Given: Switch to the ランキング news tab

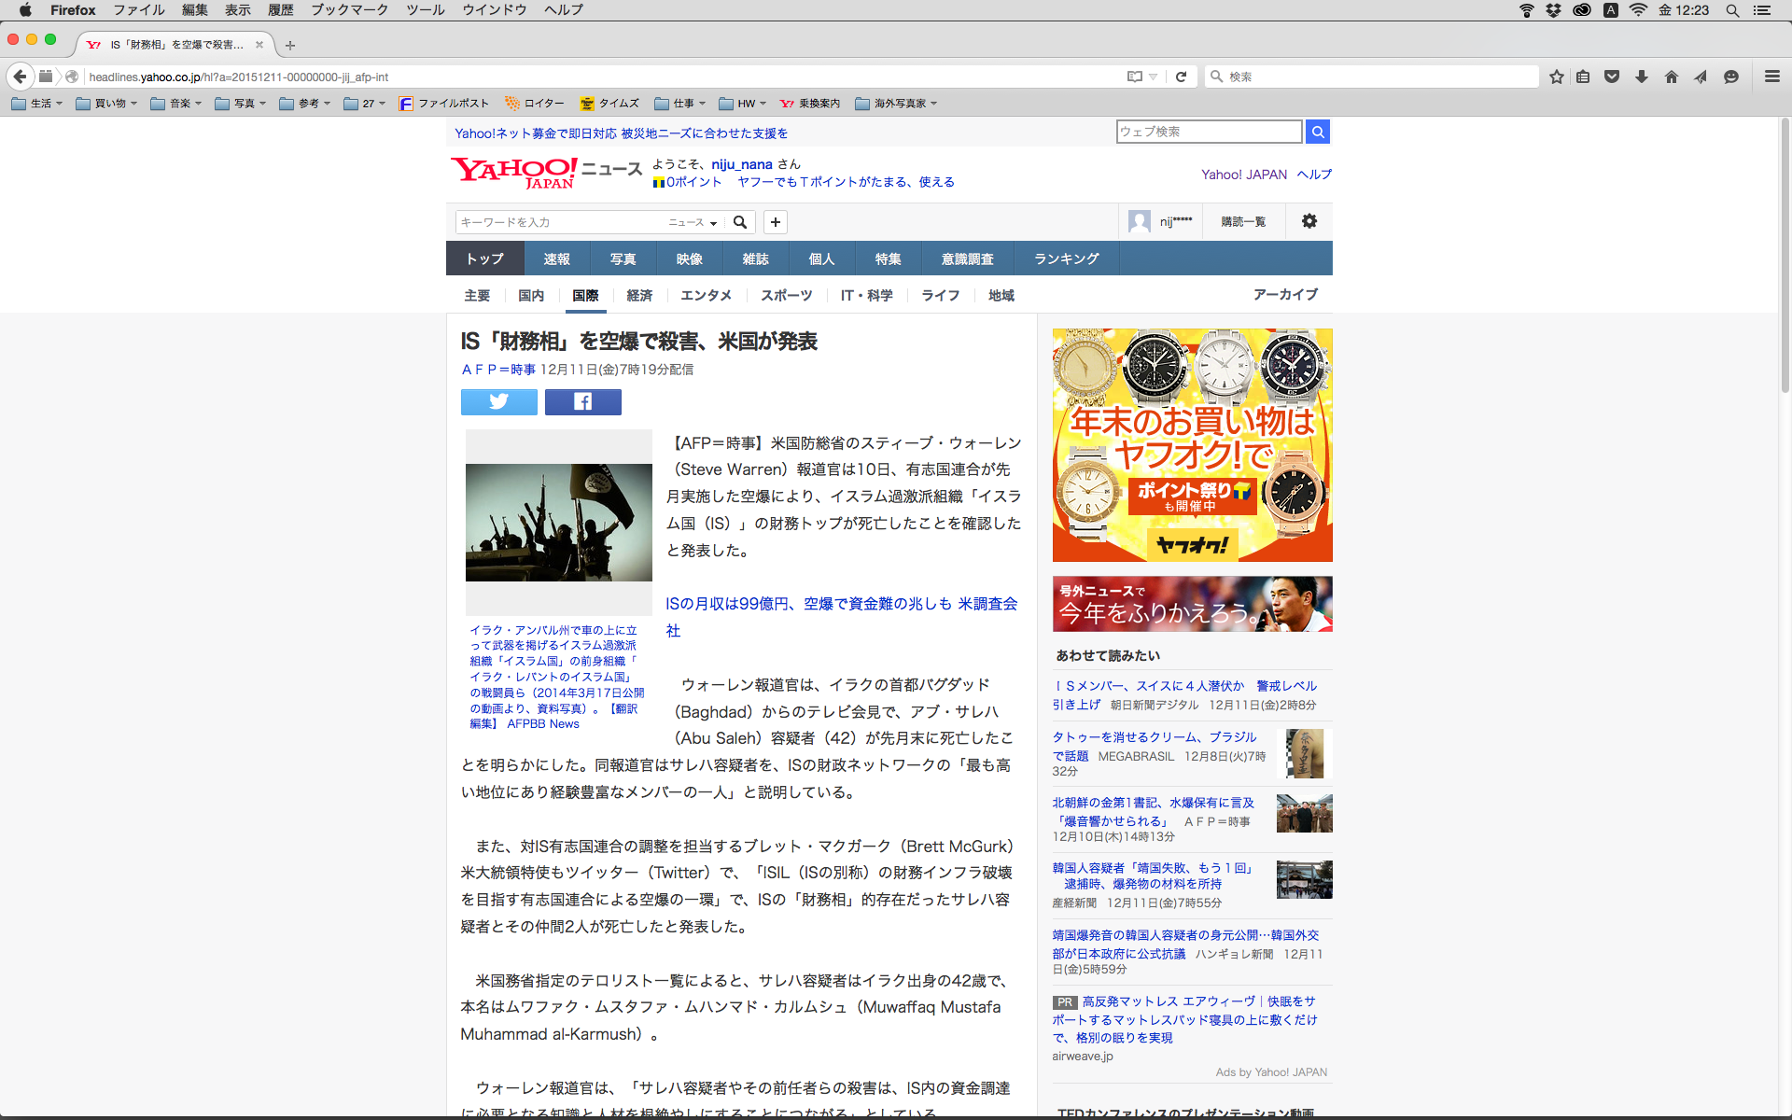Looking at the screenshot, I should pyautogui.click(x=1066, y=259).
